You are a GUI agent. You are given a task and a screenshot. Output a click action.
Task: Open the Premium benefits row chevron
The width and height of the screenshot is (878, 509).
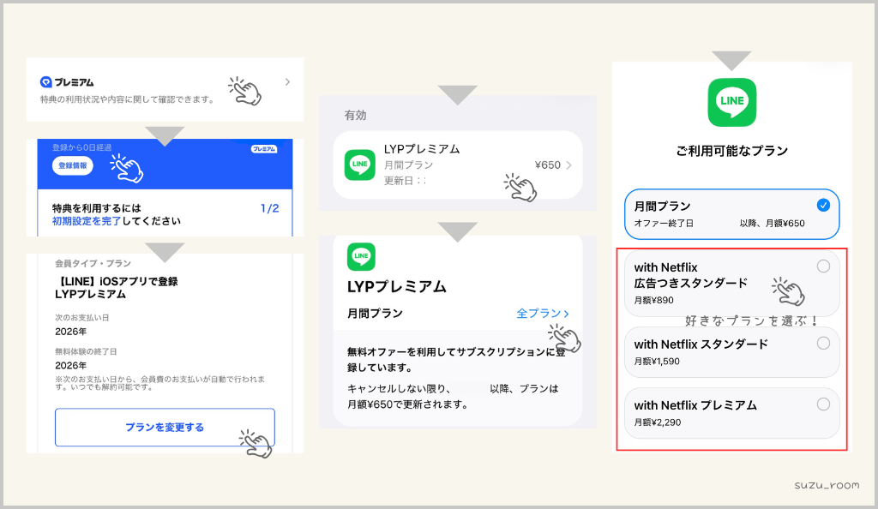click(287, 82)
